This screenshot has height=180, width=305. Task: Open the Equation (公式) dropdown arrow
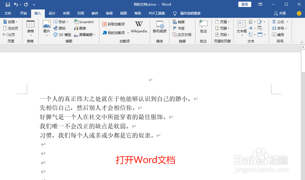(x=287, y=22)
